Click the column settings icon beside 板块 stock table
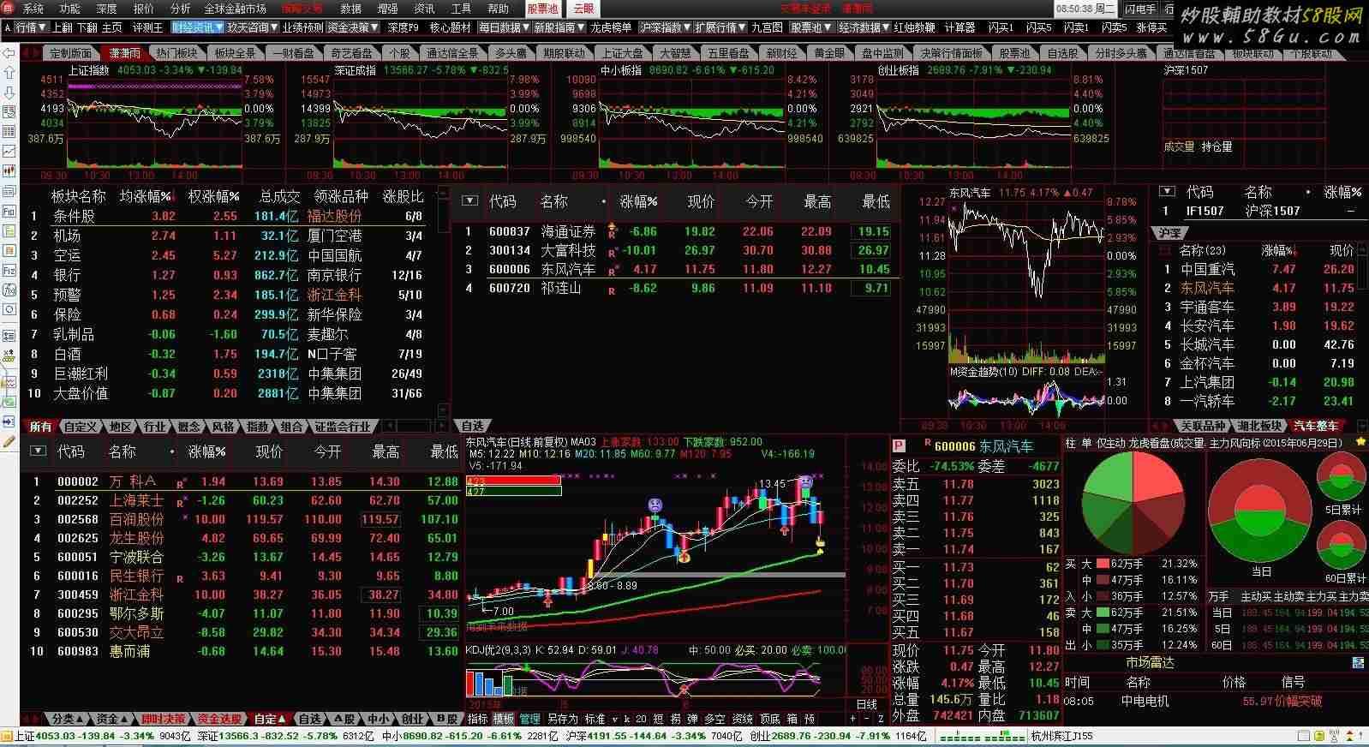 tap(469, 200)
